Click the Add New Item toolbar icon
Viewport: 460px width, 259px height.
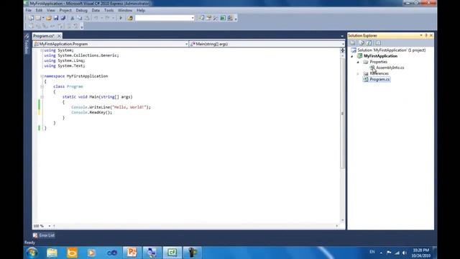tap(38, 18)
